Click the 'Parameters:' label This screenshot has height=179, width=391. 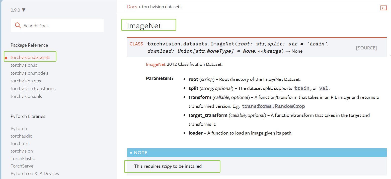coord(160,78)
